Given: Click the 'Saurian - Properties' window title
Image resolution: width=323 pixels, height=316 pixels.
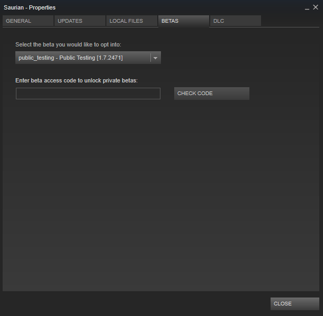Looking at the screenshot, I should click(30, 7).
